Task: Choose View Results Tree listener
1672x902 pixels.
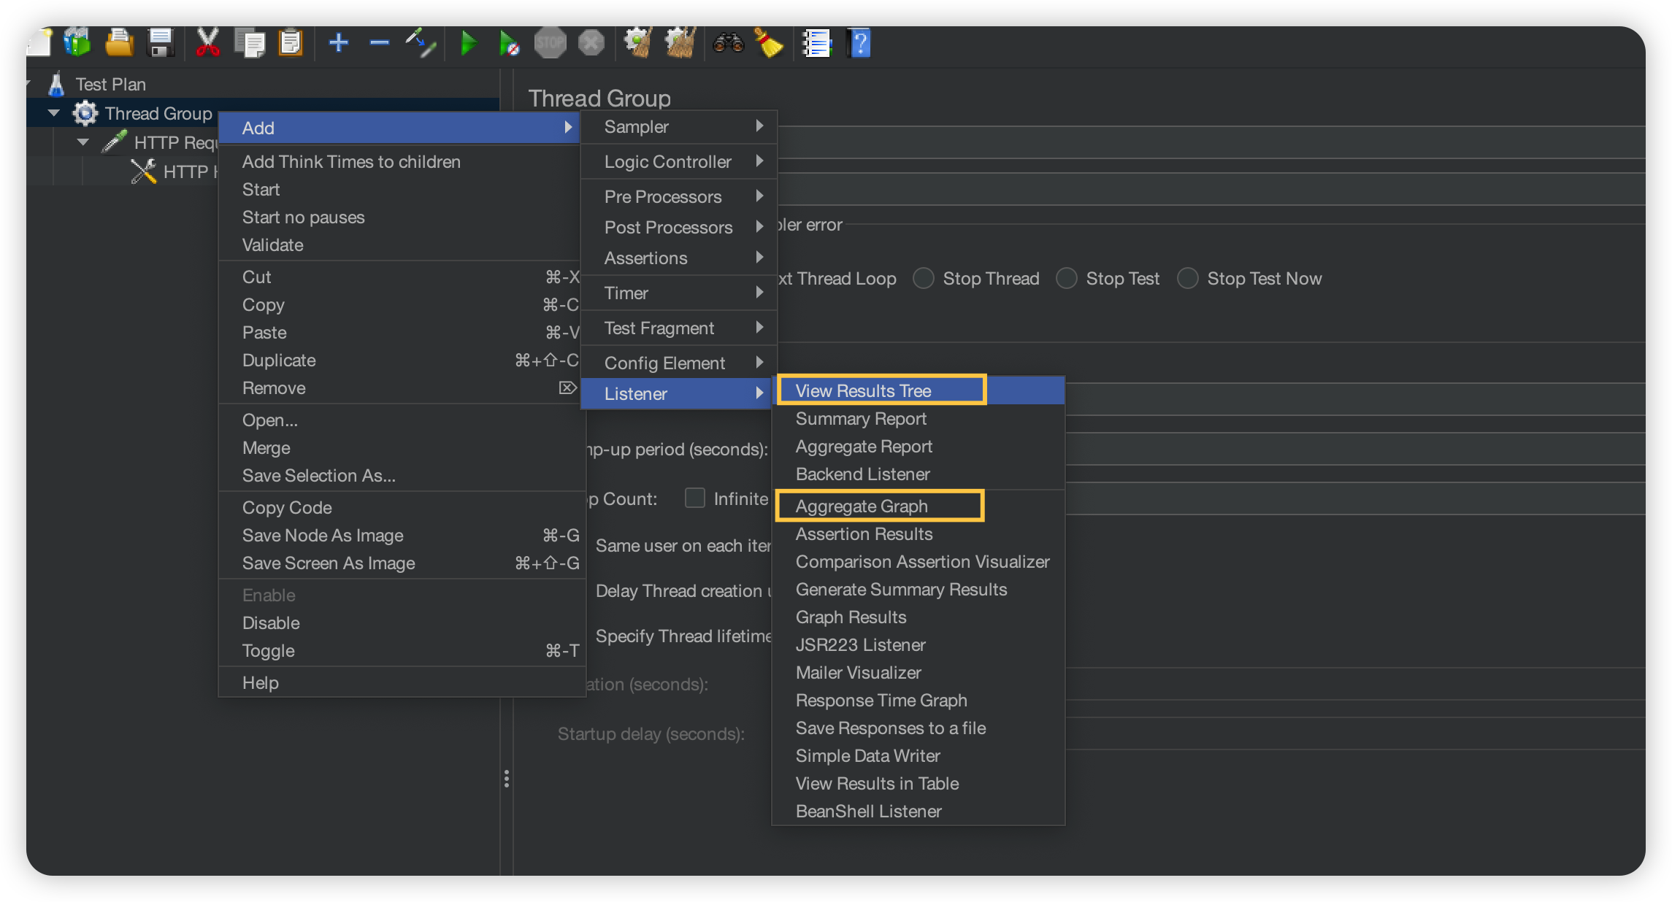Action: (863, 390)
